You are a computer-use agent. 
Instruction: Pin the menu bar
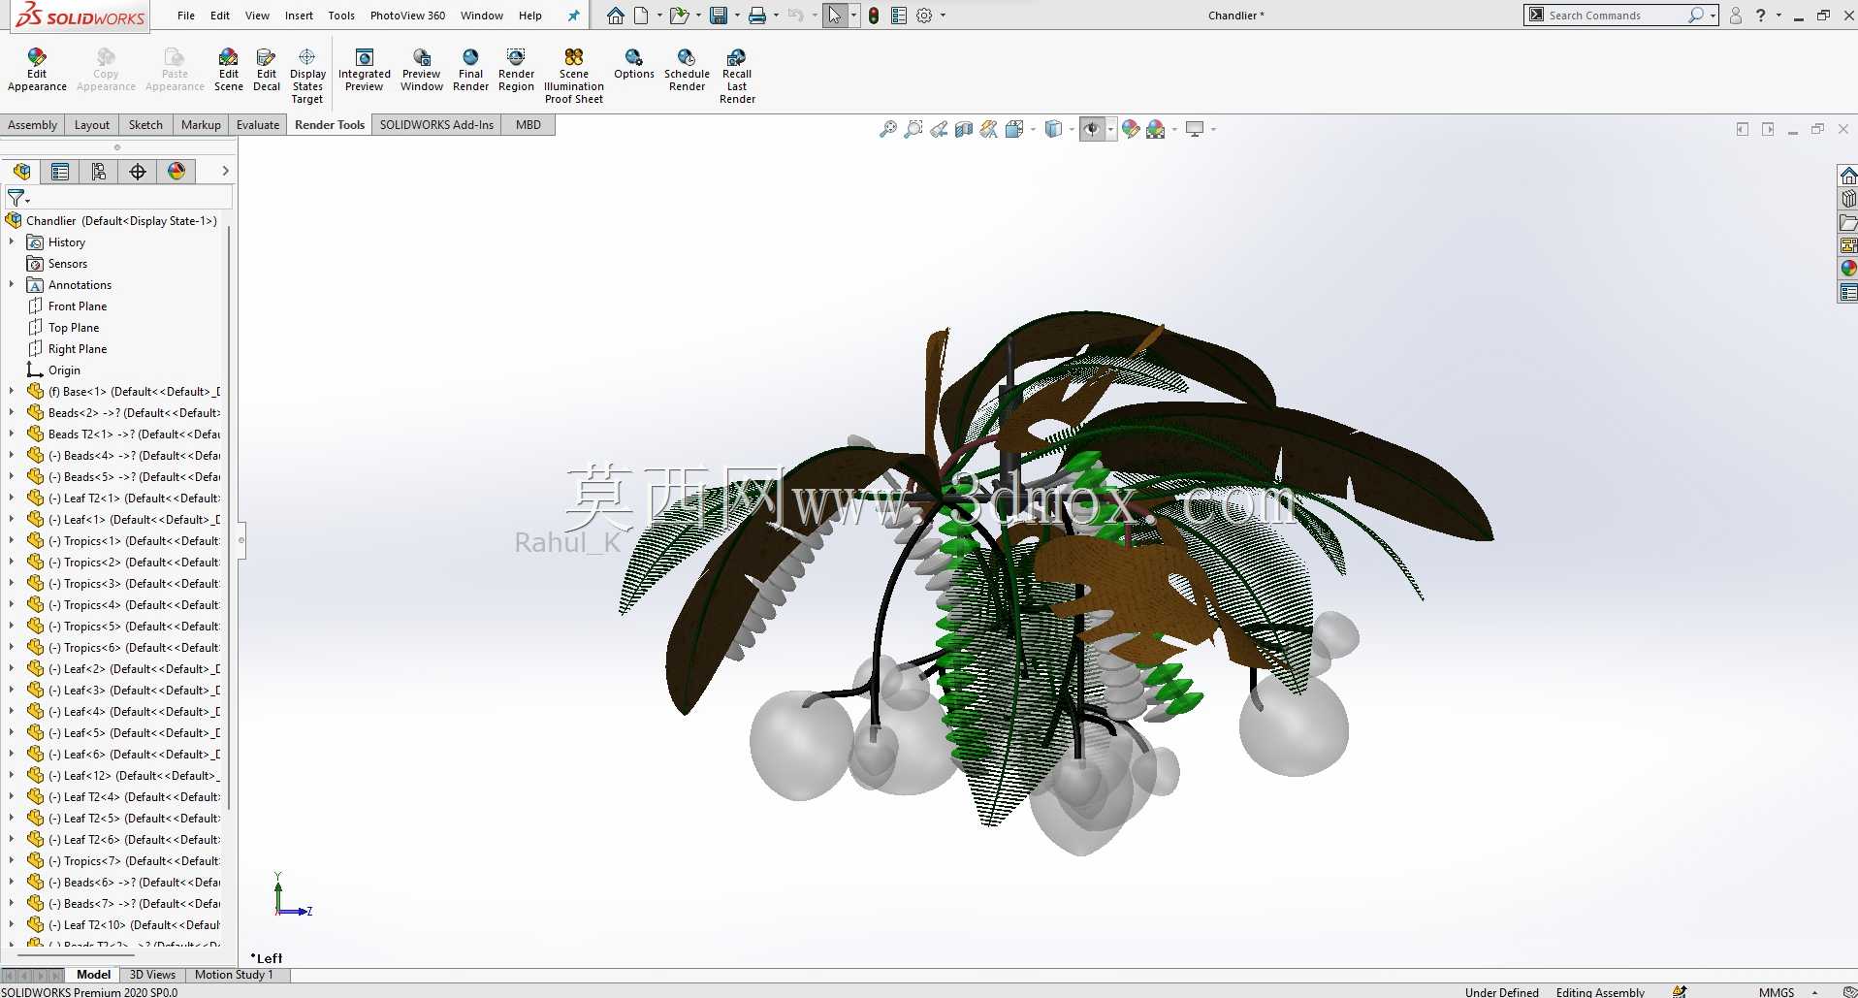point(573,16)
